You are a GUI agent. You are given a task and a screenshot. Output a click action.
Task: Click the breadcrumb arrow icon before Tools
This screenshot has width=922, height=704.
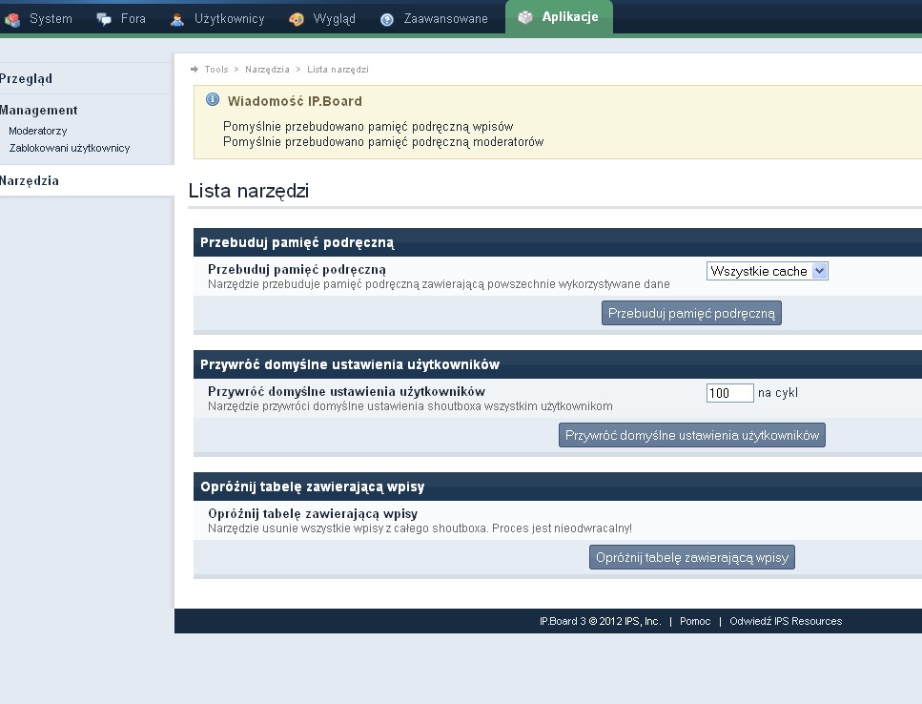coord(195,70)
